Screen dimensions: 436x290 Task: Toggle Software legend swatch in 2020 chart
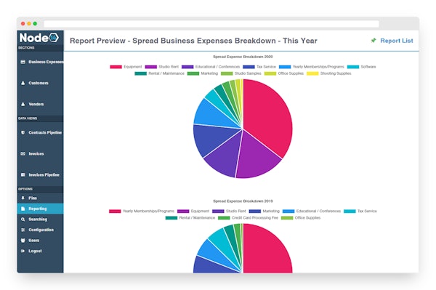tap(353, 67)
